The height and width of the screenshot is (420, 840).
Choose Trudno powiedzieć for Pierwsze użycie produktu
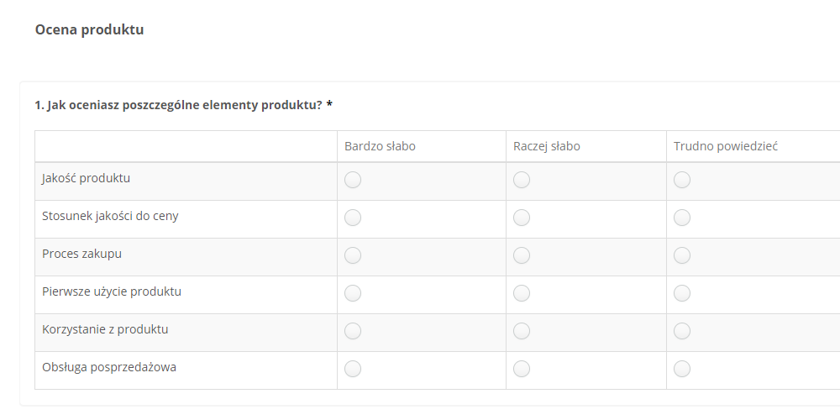tap(681, 293)
